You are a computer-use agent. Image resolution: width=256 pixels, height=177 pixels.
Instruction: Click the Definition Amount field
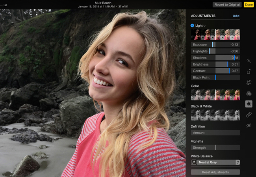click(x=215, y=133)
